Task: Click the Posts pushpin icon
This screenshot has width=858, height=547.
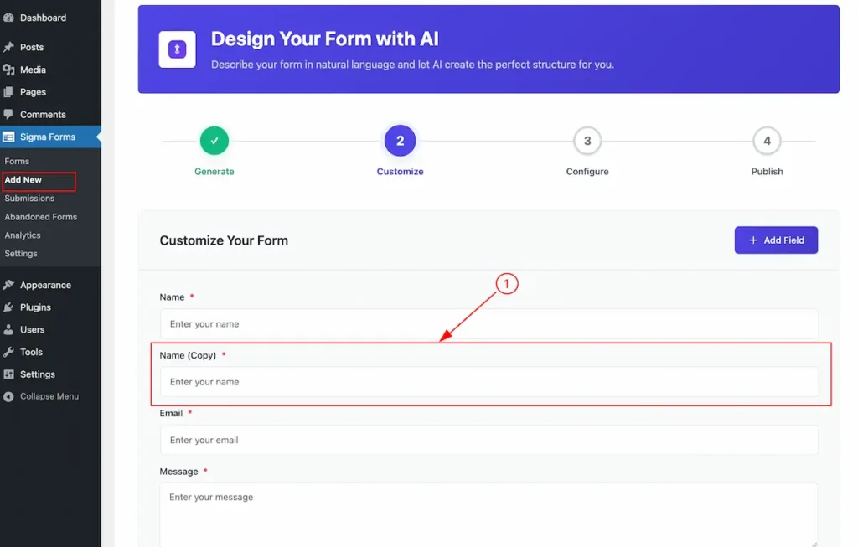Action: pyautogui.click(x=8, y=47)
